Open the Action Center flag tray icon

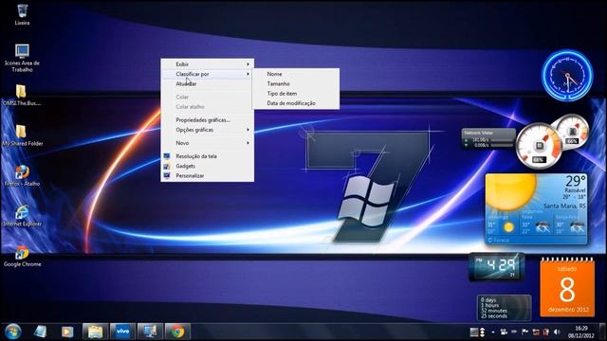[x=524, y=332]
